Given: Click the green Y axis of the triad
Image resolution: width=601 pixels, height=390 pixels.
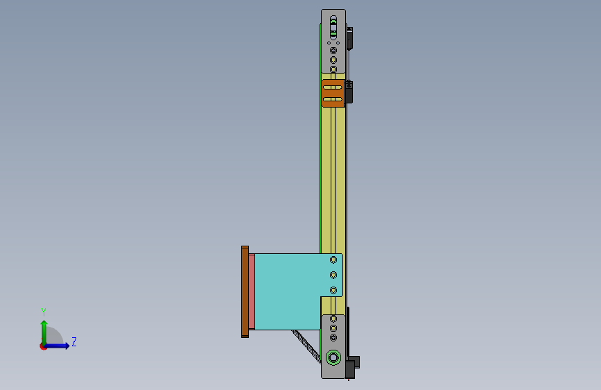Looking at the screenshot, I should pos(44,332).
